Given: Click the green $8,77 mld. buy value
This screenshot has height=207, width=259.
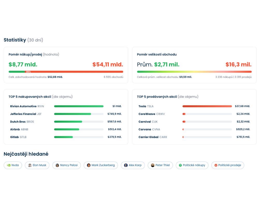Looking at the screenshot, I should [x=23, y=64].
